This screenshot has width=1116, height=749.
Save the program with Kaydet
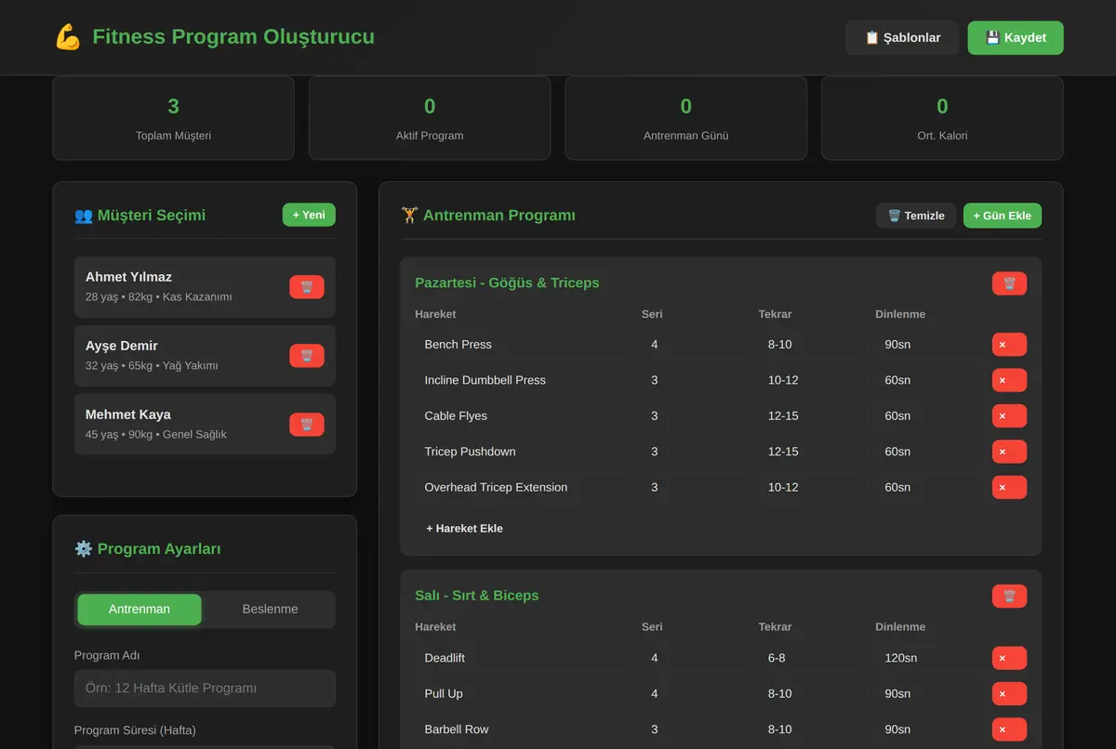click(x=1016, y=38)
